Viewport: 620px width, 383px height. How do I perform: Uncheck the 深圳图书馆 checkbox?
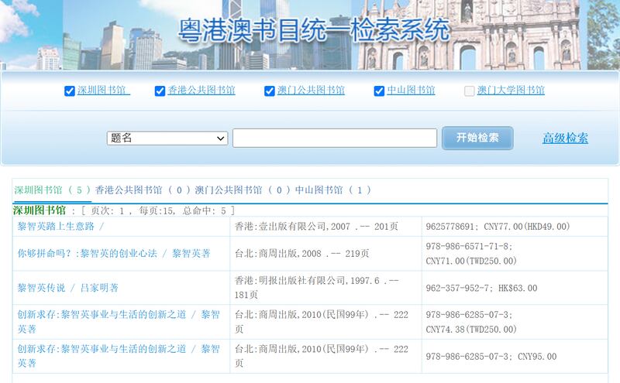70,91
